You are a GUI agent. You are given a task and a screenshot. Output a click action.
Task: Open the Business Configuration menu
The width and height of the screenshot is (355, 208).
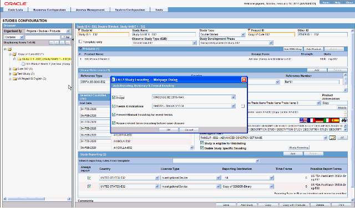[x=49, y=10]
